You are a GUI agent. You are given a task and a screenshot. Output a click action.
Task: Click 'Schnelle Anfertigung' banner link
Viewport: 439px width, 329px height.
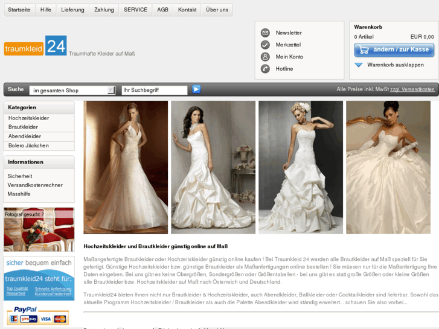(x=53, y=289)
